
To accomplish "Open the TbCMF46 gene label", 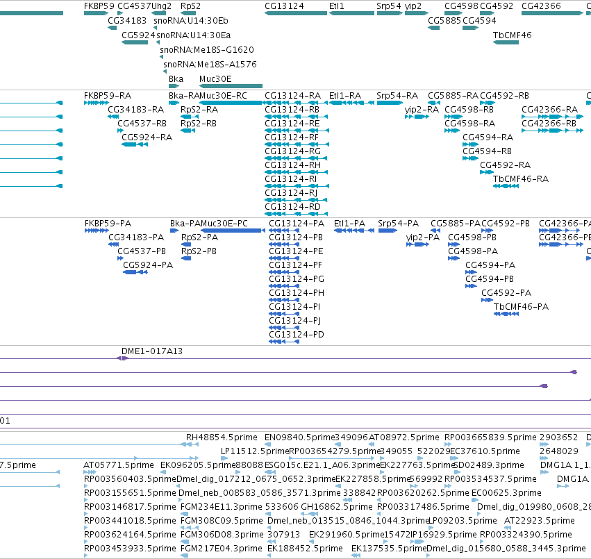I will click(x=513, y=35).
